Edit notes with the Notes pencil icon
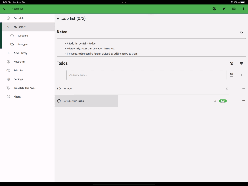The width and height of the screenshot is (248, 186). 241,32
